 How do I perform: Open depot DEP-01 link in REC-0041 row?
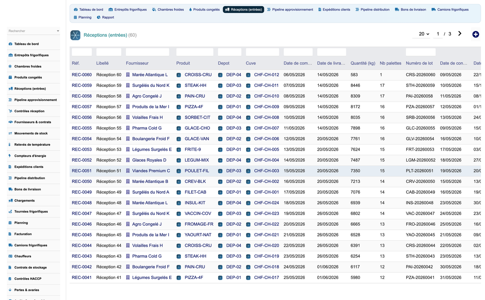tap(234, 278)
